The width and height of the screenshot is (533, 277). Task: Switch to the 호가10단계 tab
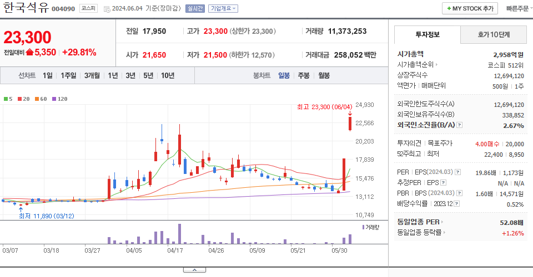point(494,34)
